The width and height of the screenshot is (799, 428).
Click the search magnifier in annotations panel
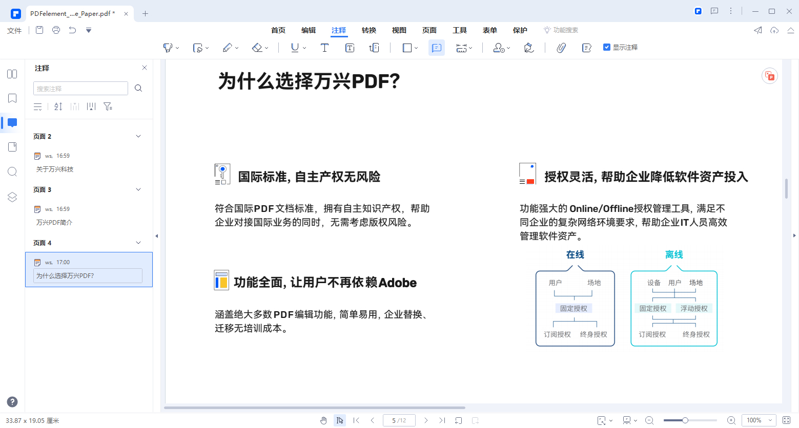(138, 88)
